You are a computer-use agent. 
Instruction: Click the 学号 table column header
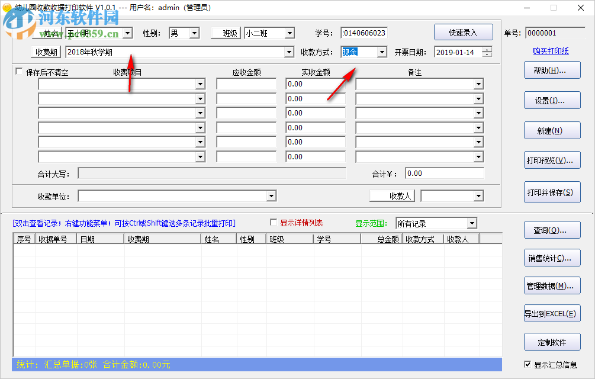coord(337,239)
